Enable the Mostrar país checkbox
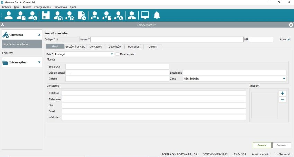 click(117, 54)
